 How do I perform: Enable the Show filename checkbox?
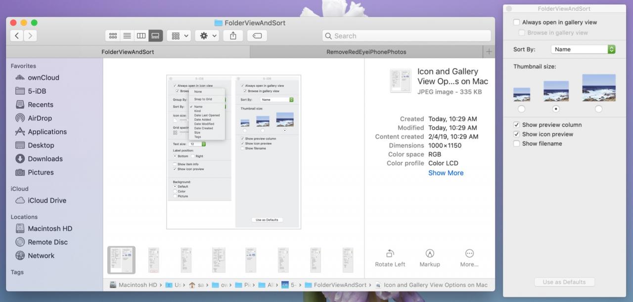(x=516, y=144)
